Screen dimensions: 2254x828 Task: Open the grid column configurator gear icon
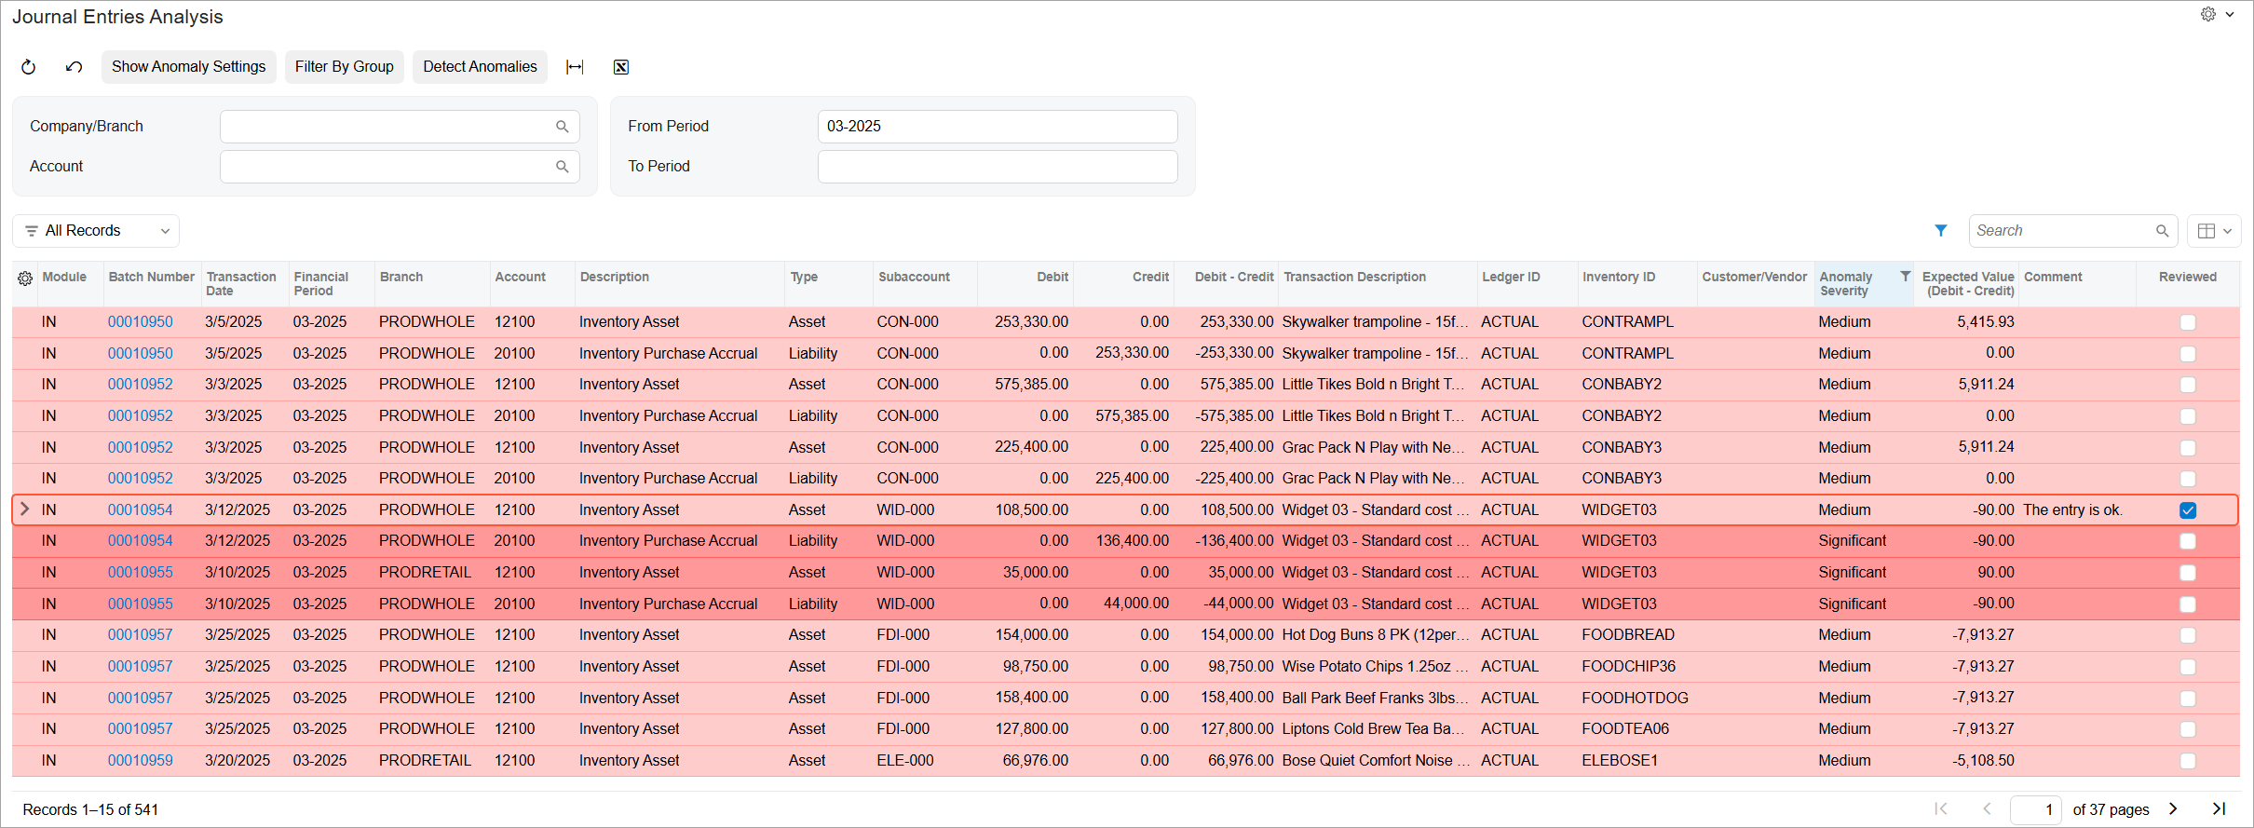[25, 278]
